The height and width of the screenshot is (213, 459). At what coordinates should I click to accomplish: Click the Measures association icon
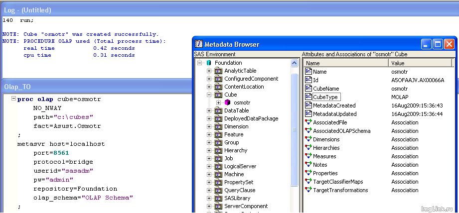[x=308, y=156]
